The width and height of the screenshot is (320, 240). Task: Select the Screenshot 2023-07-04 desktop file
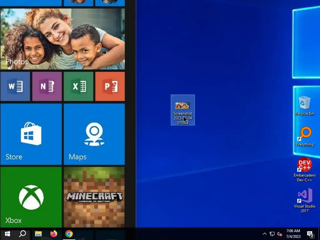point(183,110)
